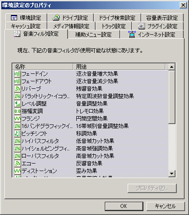Click the 反響音効果 description
The image size is (189, 215).
click(x=89, y=164)
